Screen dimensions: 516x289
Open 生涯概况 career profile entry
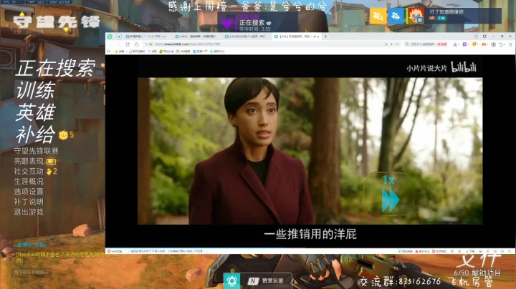point(29,182)
